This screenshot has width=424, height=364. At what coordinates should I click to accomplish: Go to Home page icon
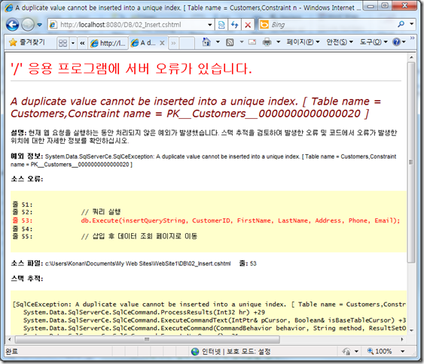click(206, 42)
